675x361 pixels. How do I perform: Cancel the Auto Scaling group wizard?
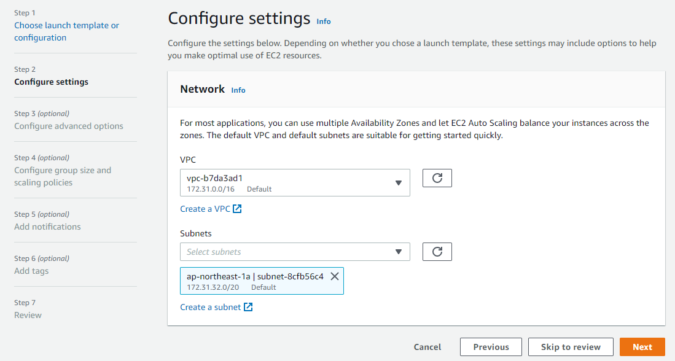click(427, 347)
